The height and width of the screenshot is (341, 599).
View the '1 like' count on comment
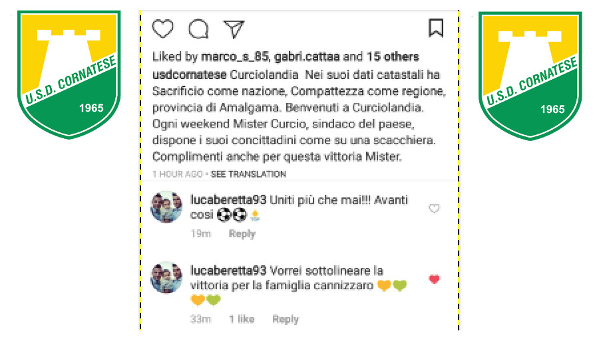[242, 319]
